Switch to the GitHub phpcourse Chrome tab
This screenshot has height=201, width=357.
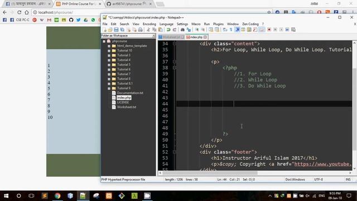click(129, 4)
